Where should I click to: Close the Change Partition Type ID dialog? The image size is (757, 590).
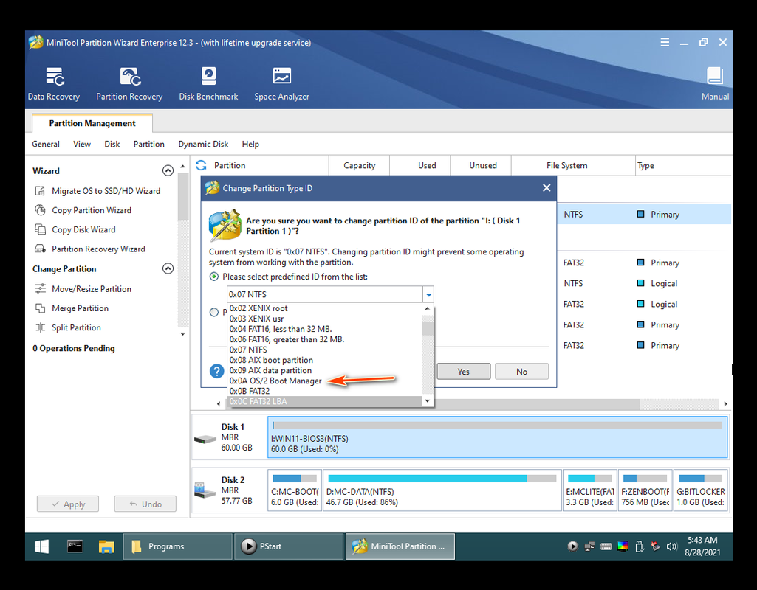pyautogui.click(x=547, y=188)
